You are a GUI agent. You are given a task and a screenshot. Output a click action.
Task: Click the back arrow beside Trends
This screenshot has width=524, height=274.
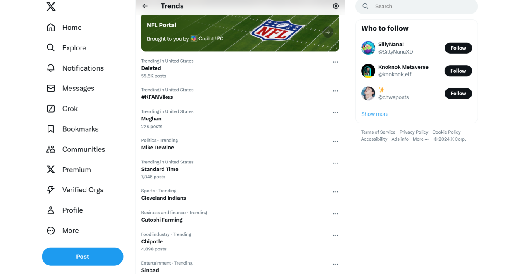(145, 6)
